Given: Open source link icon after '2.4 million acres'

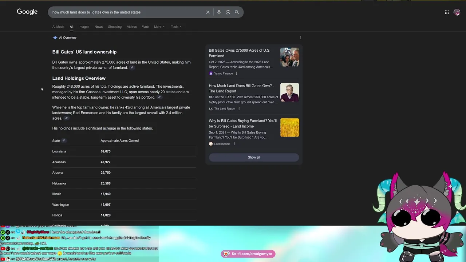Looking at the screenshot, I should click(x=66, y=118).
